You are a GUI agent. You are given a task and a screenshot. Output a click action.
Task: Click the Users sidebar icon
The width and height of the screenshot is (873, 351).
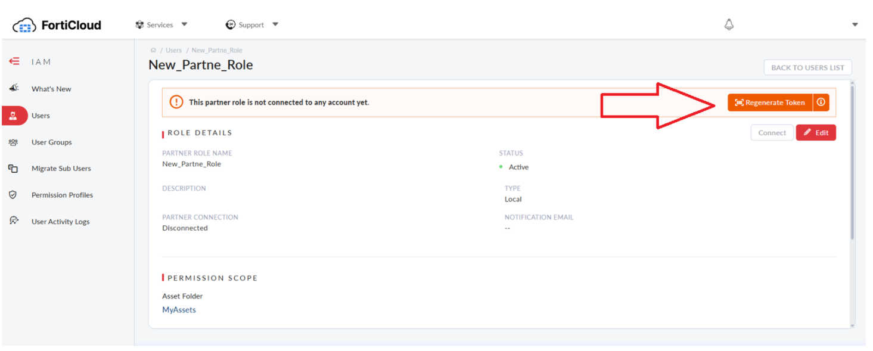(x=13, y=116)
